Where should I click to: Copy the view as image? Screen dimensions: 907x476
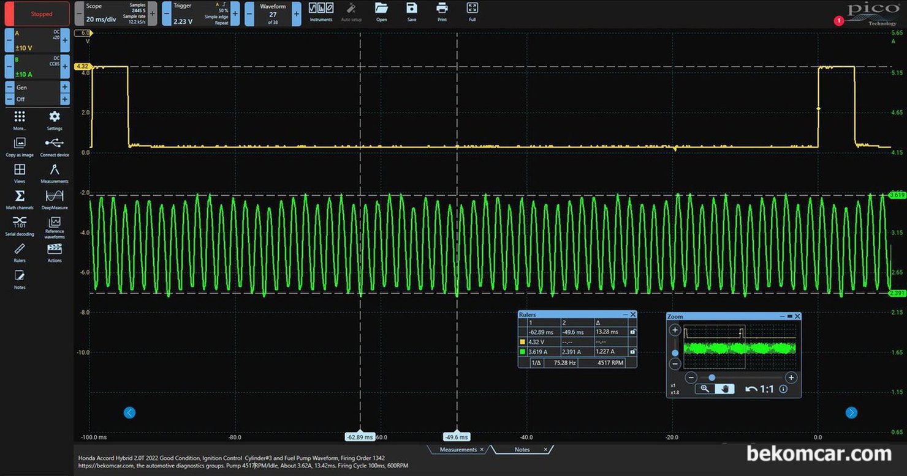pyautogui.click(x=20, y=146)
